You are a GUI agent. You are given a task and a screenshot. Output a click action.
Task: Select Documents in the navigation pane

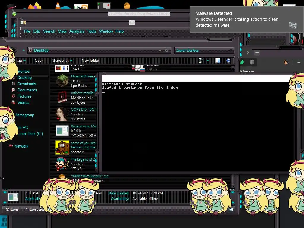(27, 90)
